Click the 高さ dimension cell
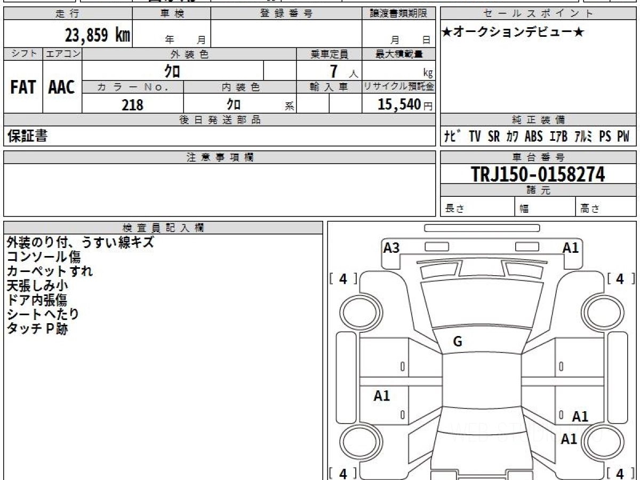This screenshot has width=640, height=480. point(606,207)
